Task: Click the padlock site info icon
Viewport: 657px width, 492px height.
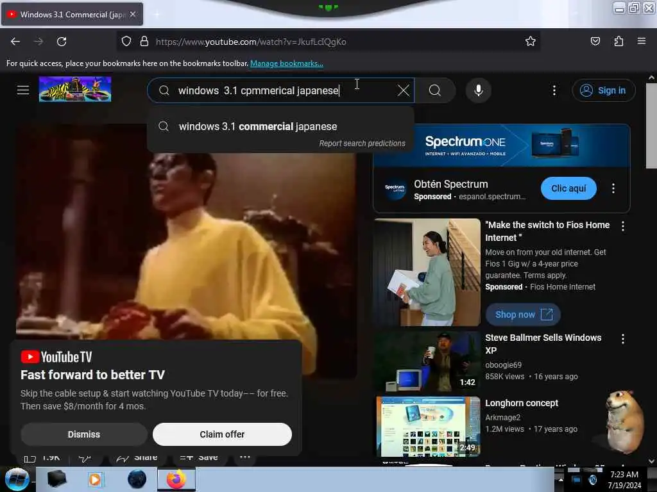Action: click(144, 42)
